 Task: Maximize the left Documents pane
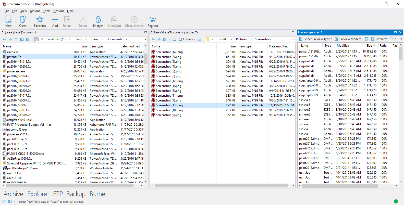point(146,32)
